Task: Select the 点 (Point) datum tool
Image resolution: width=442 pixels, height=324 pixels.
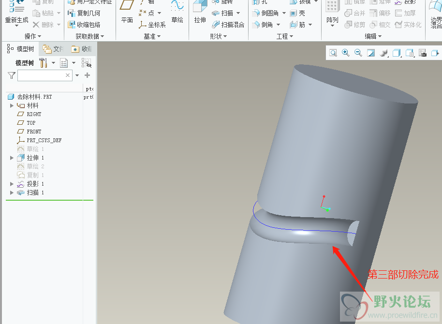Action: 147,13
